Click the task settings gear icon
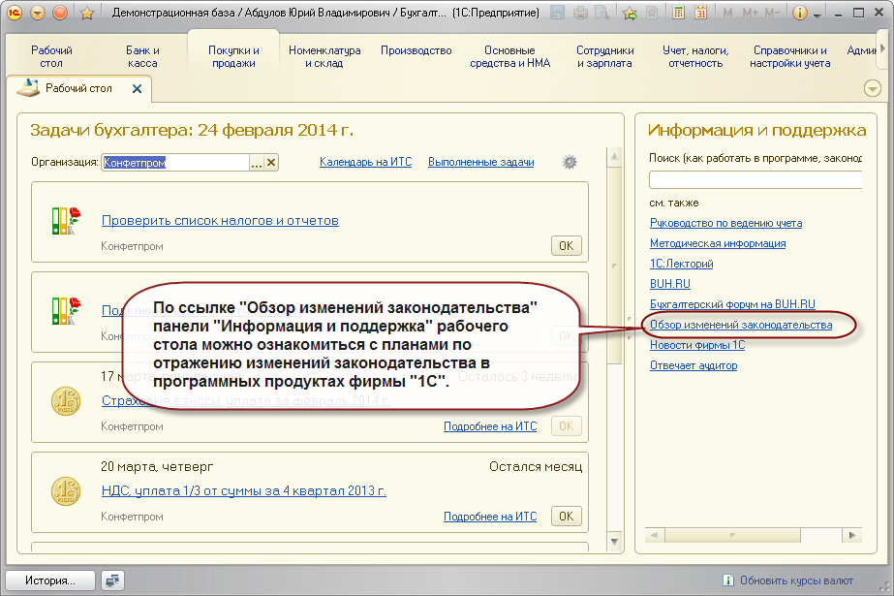 [569, 162]
